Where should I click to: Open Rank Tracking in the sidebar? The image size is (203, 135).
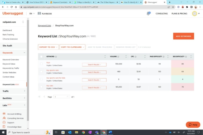pyautogui.click(x=8, y=35)
